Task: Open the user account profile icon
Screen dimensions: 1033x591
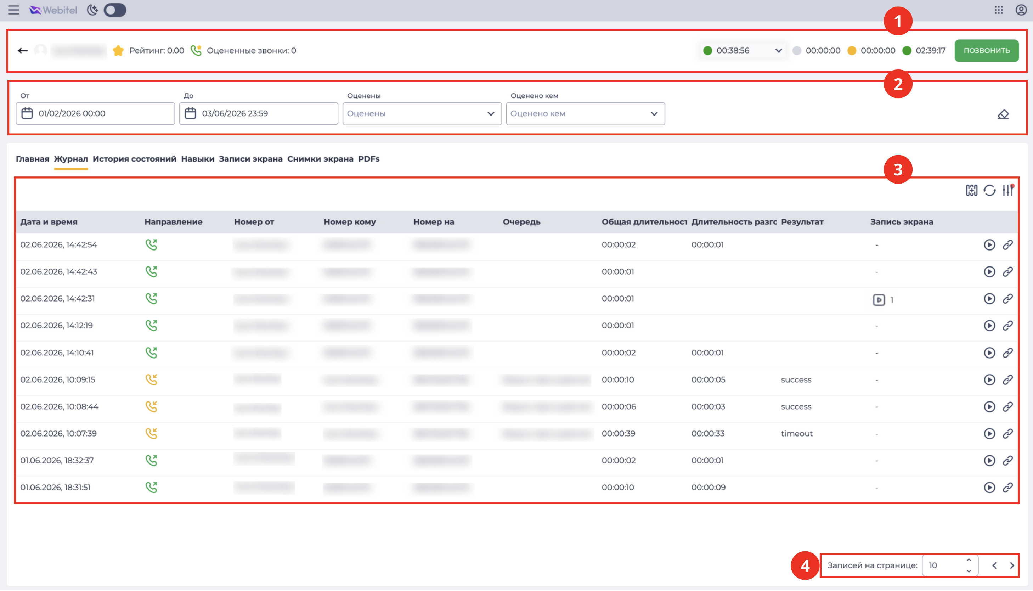Action: (1021, 10)
